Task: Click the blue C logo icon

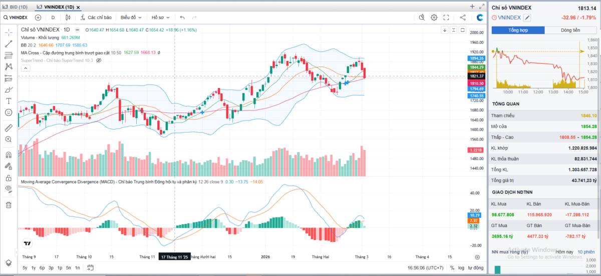Action: click(480, 17)
